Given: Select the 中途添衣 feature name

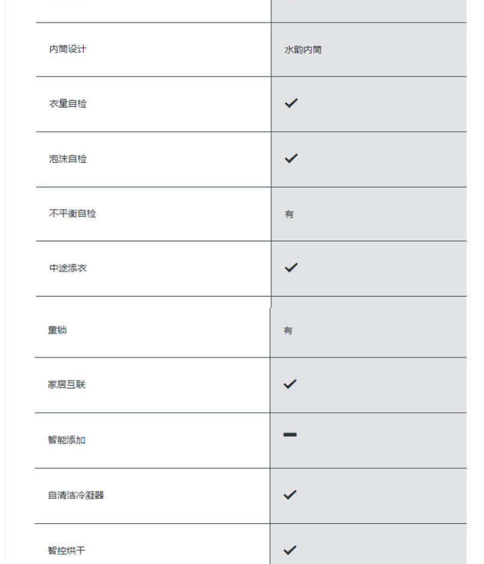Looking at the screenshot, I should click(68, 268).
